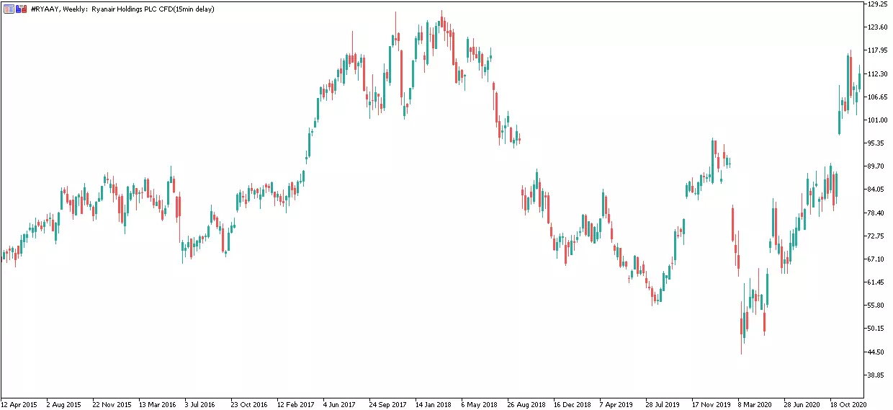
Task: Select the 101.00 price axis label
Action: (x=878, y=120)
